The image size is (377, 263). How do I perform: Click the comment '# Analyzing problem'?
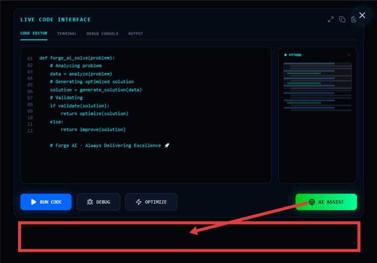pyautogui.click(x=76, y=66)
